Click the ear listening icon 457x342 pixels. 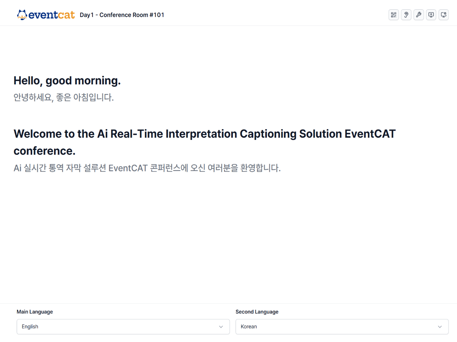tap(406, 15)
